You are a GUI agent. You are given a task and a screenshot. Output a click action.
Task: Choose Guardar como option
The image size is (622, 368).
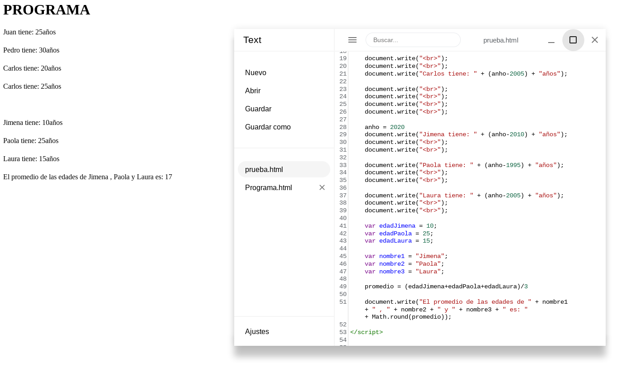click(268, 127)
